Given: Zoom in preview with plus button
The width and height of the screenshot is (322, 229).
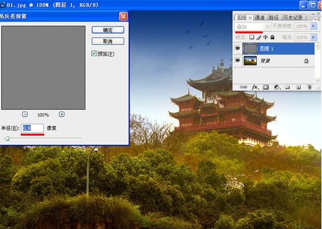Looking at the screenshot, I should pos(62,114).
